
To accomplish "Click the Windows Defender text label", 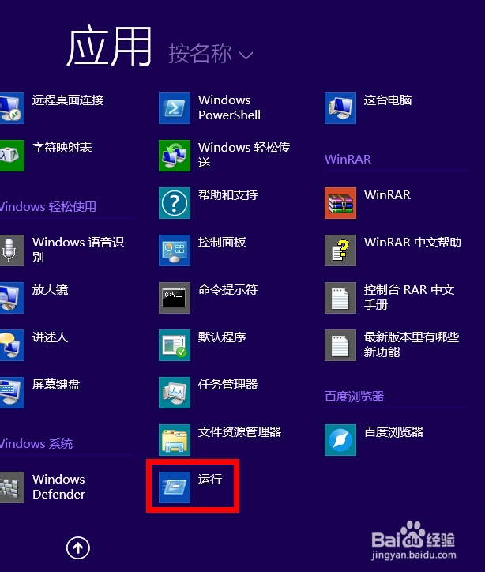I will point(58,487).
